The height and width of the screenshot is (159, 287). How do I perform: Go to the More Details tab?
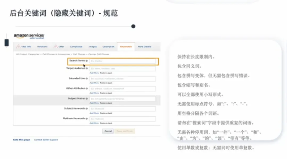tap(144, 47)
